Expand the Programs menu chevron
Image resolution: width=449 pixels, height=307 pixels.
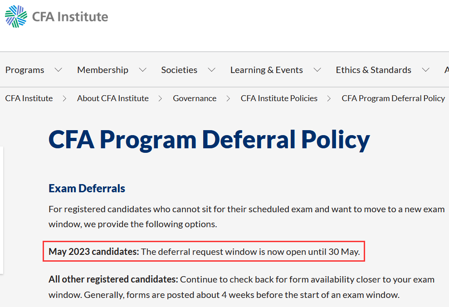pyautogui.click(x=59, y=70)
